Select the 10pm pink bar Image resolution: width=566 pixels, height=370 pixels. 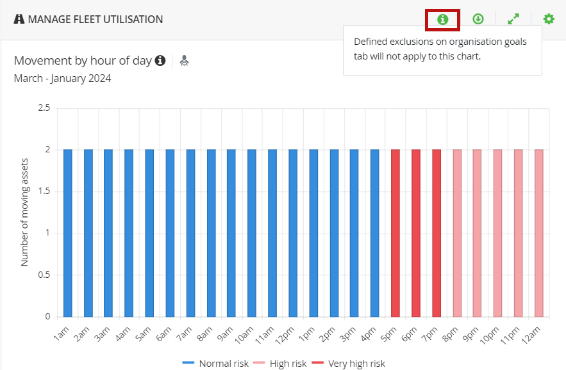(x=498, y=233)
